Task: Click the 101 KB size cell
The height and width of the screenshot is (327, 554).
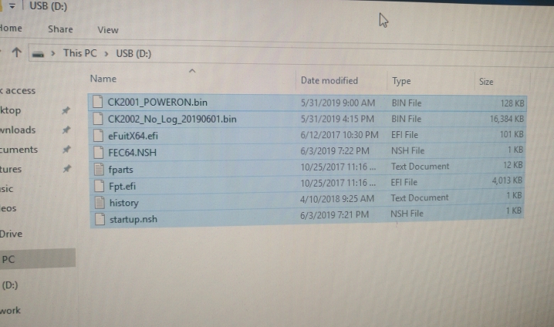Action: tap(512, 134)
